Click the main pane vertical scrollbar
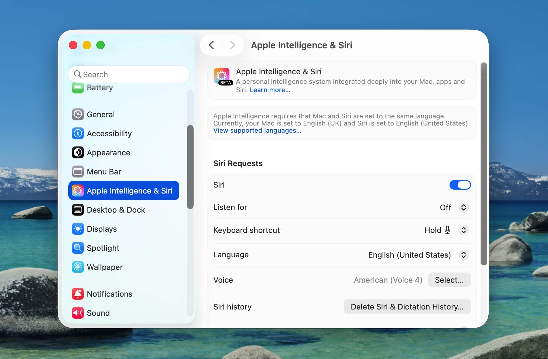This screenshot has height=359, width=548. [484, 164]
